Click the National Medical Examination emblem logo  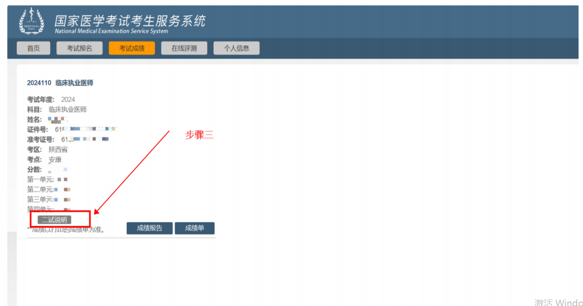(x=31, y=22)
